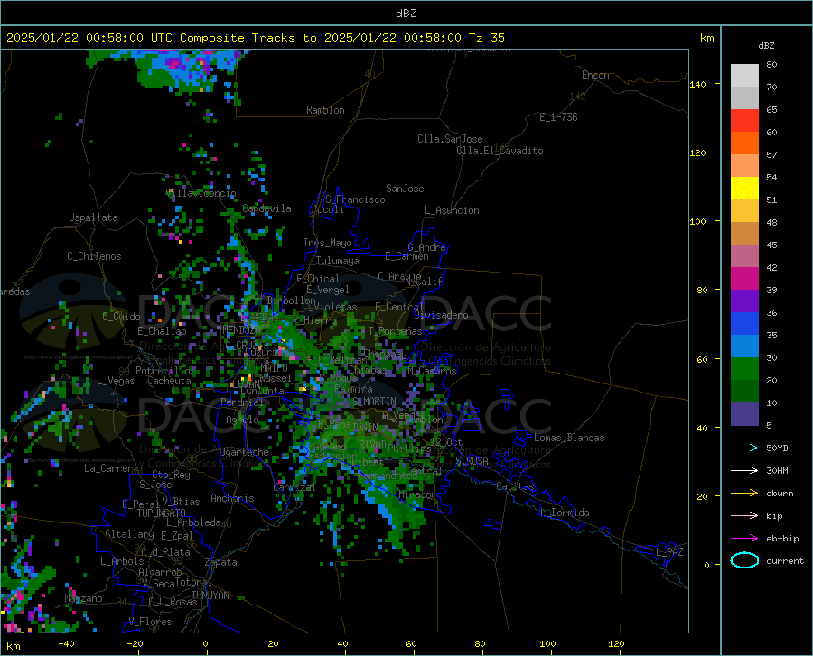Click the Catitas map label

516,485
